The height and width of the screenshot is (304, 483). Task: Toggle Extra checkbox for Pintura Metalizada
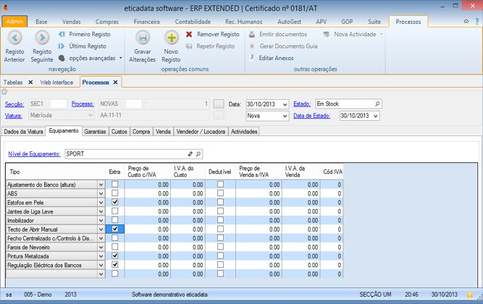(114, 256)
